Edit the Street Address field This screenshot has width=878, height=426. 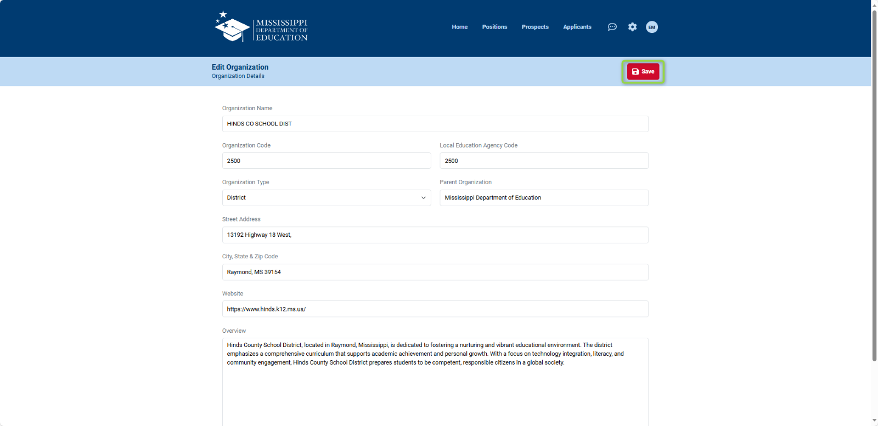[x=435, y=235]
